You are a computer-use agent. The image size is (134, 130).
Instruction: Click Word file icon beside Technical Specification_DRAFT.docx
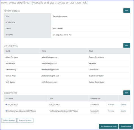pos(7,111)
